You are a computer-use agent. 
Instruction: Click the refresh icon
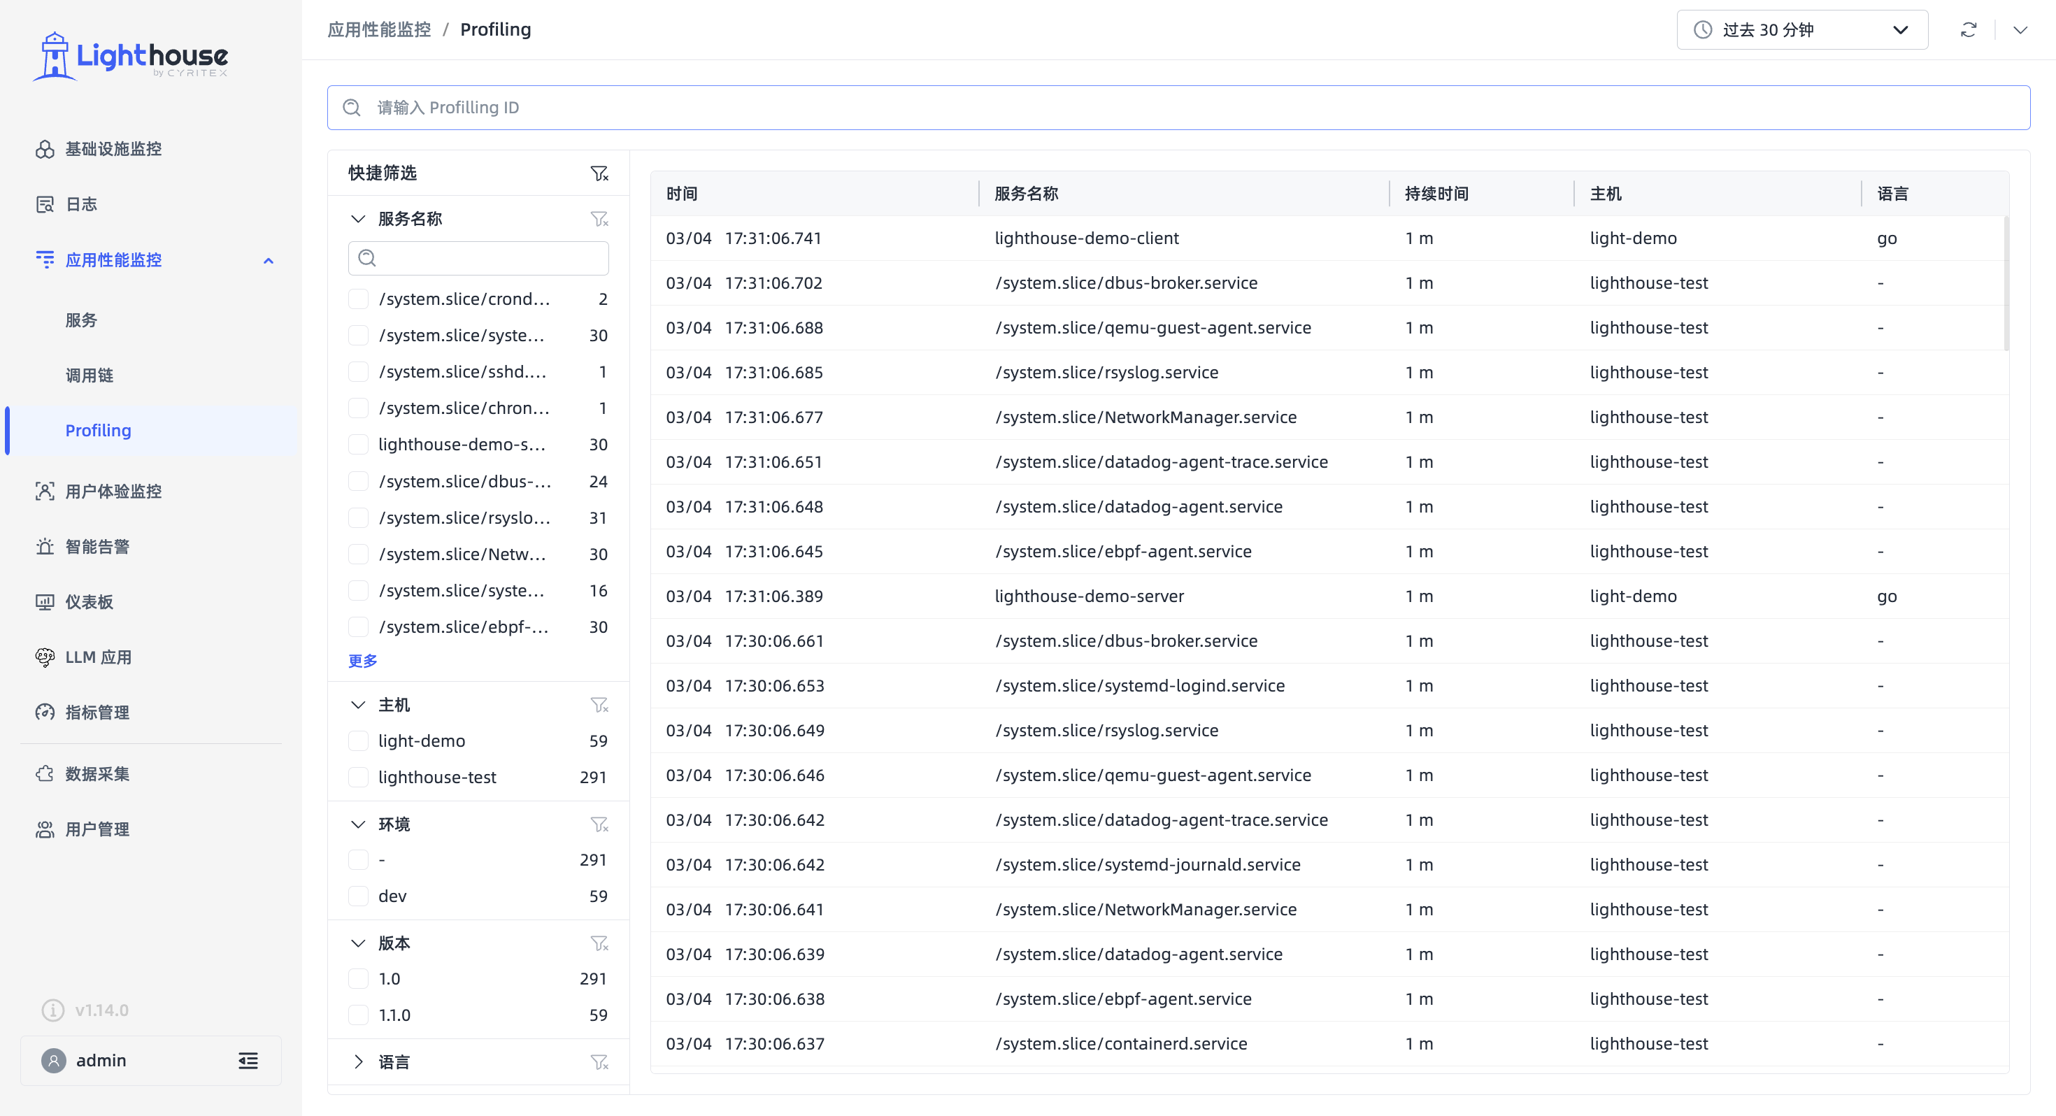click(x=1968, y=29)
